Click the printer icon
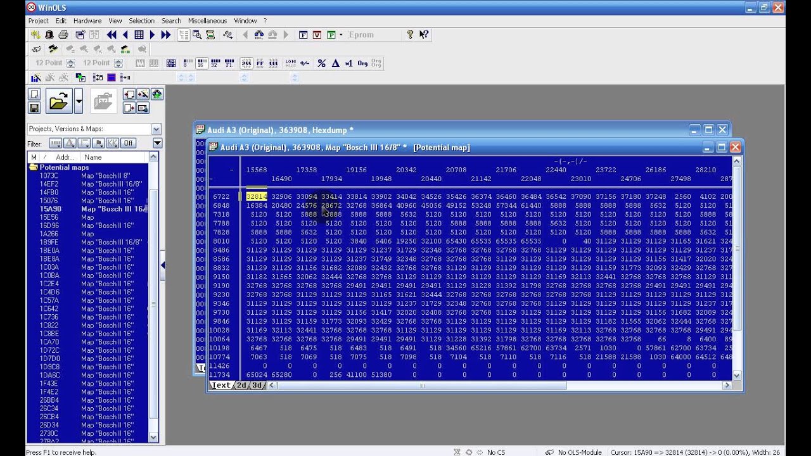 (63, 35)
